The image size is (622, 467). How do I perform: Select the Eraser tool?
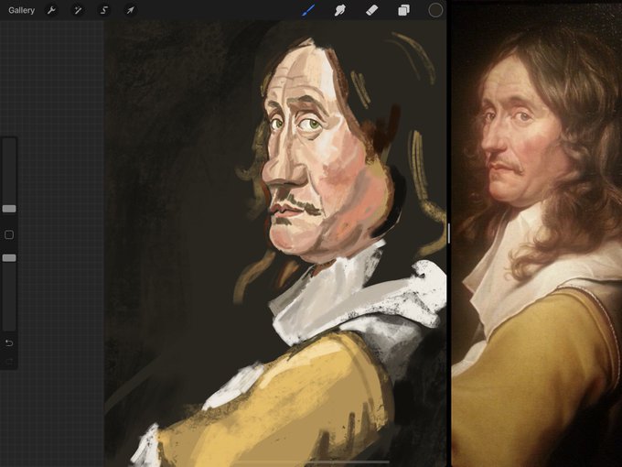click(x=371, y=10)
